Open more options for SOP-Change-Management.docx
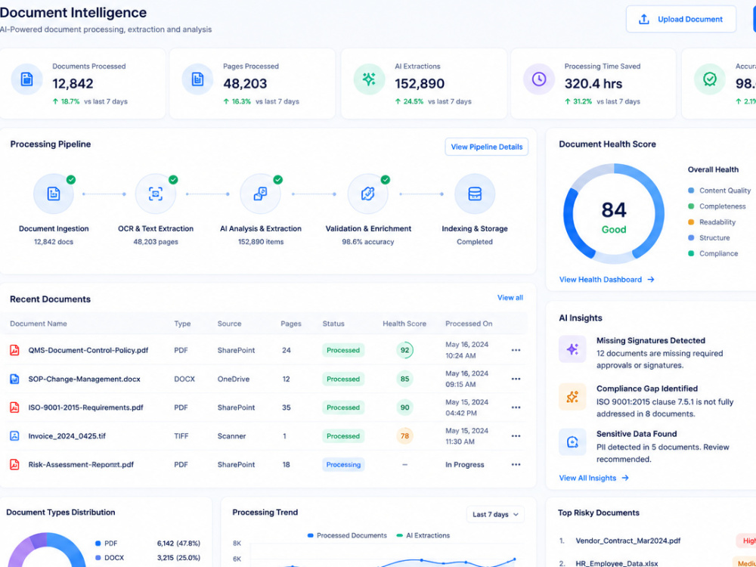Screen dimensions: 756x567 (x=516, y=379)
